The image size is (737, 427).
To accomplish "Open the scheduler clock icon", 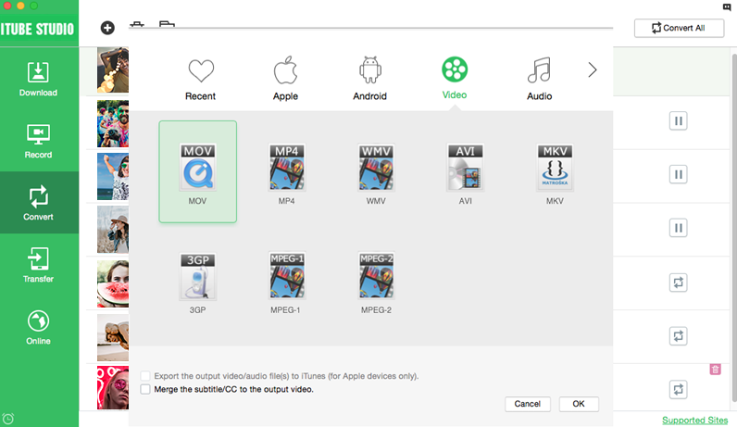I will (8, 419).
